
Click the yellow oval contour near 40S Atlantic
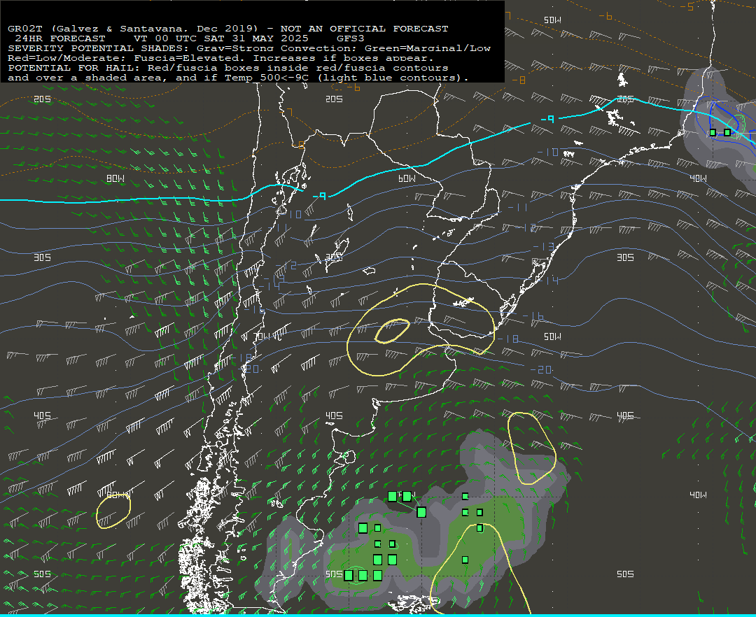(532, 448)
